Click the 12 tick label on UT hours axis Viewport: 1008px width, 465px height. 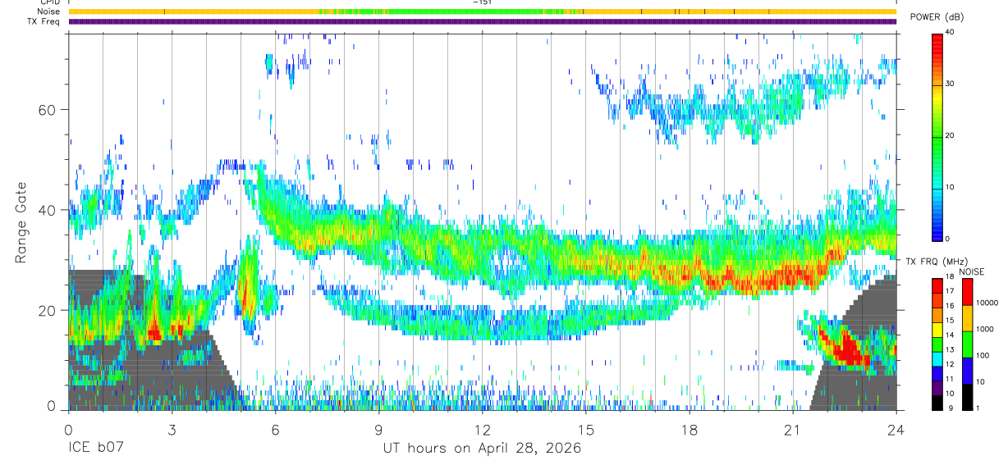click(x=482, y=429)
